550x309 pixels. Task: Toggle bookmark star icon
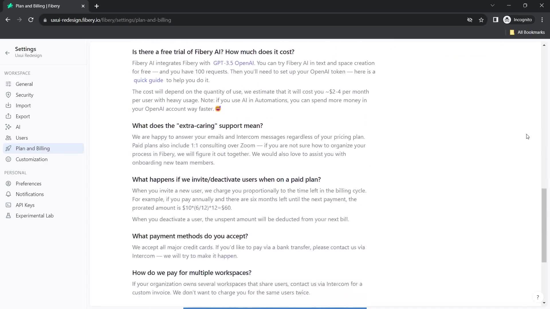click(481, 20)
